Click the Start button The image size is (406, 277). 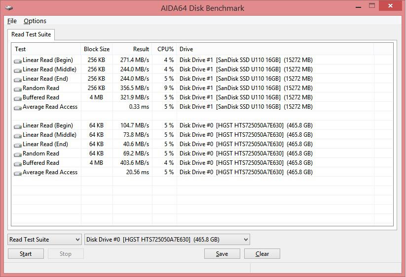(26, 254)
